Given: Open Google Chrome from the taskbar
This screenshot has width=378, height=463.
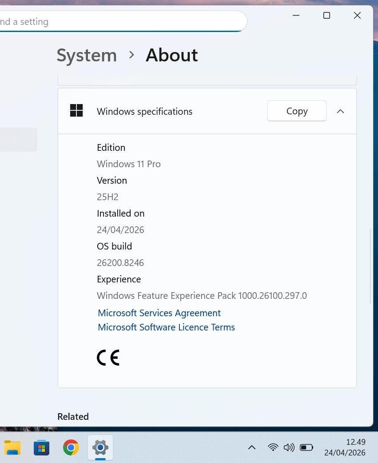Looking at the screenshot, I should click(71, 447).
